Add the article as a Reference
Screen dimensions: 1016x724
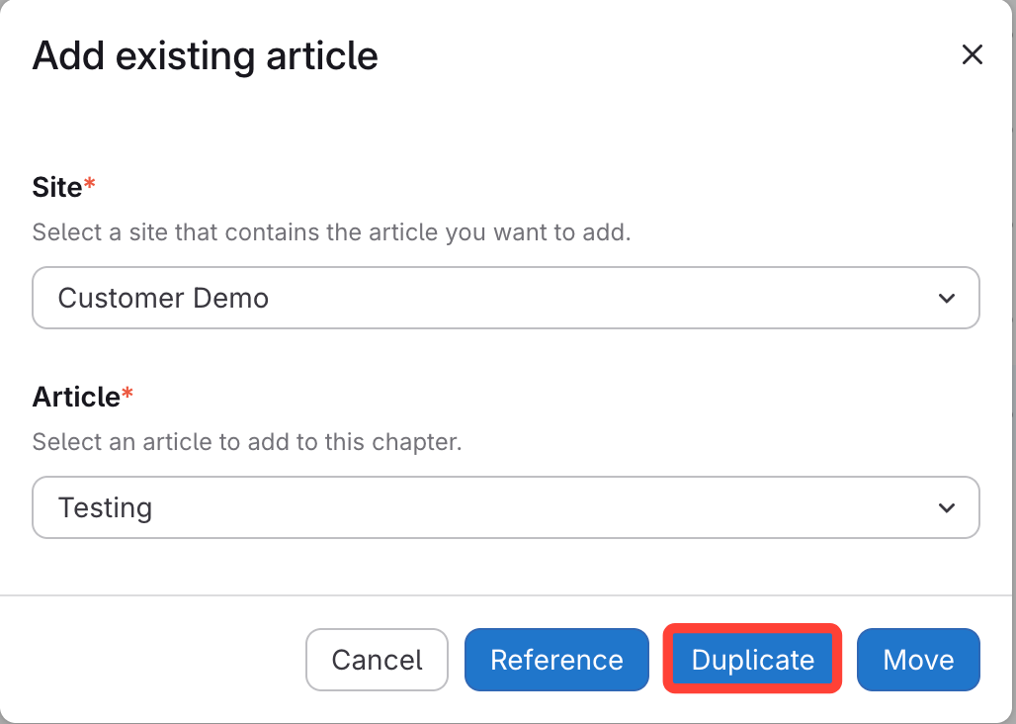[x=556, y=660]
